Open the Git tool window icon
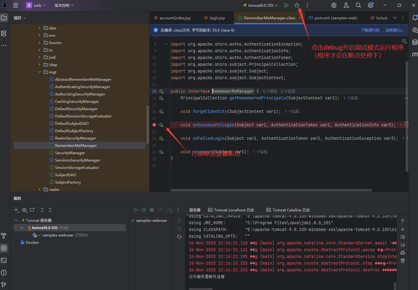 [x=4, y=284]
